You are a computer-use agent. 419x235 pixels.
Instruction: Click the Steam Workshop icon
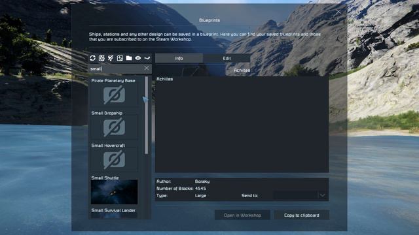[147, 58]
